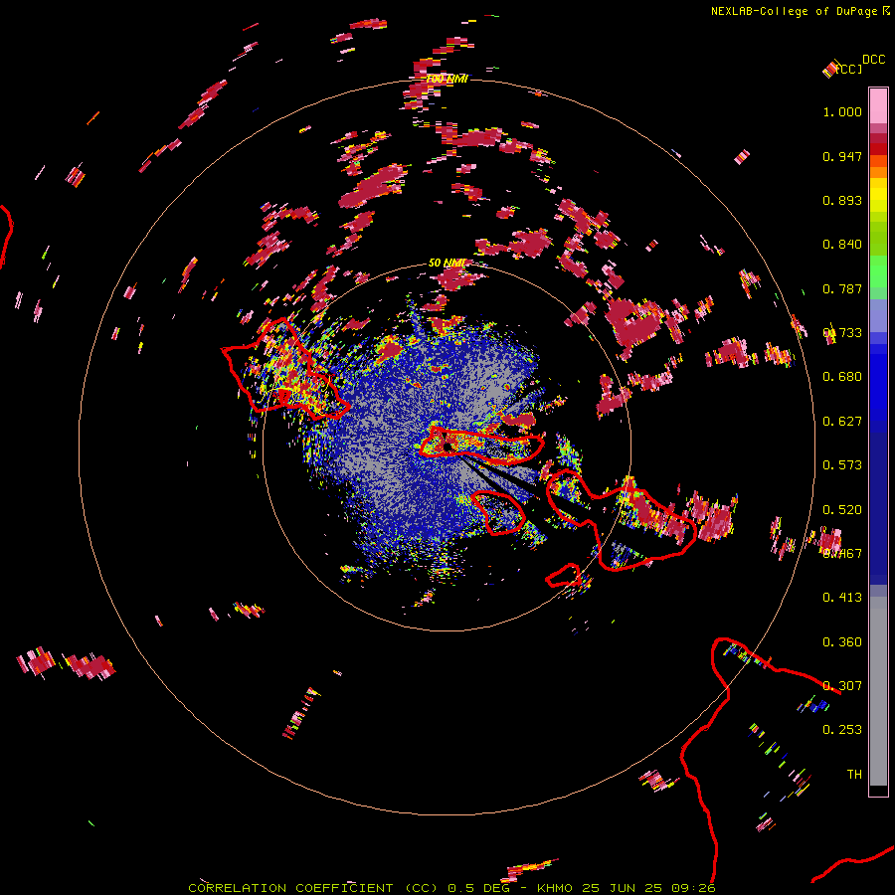This screenshot has height=895, width=895.
Task: Click the 0.253 scale value
Action: 842,730
